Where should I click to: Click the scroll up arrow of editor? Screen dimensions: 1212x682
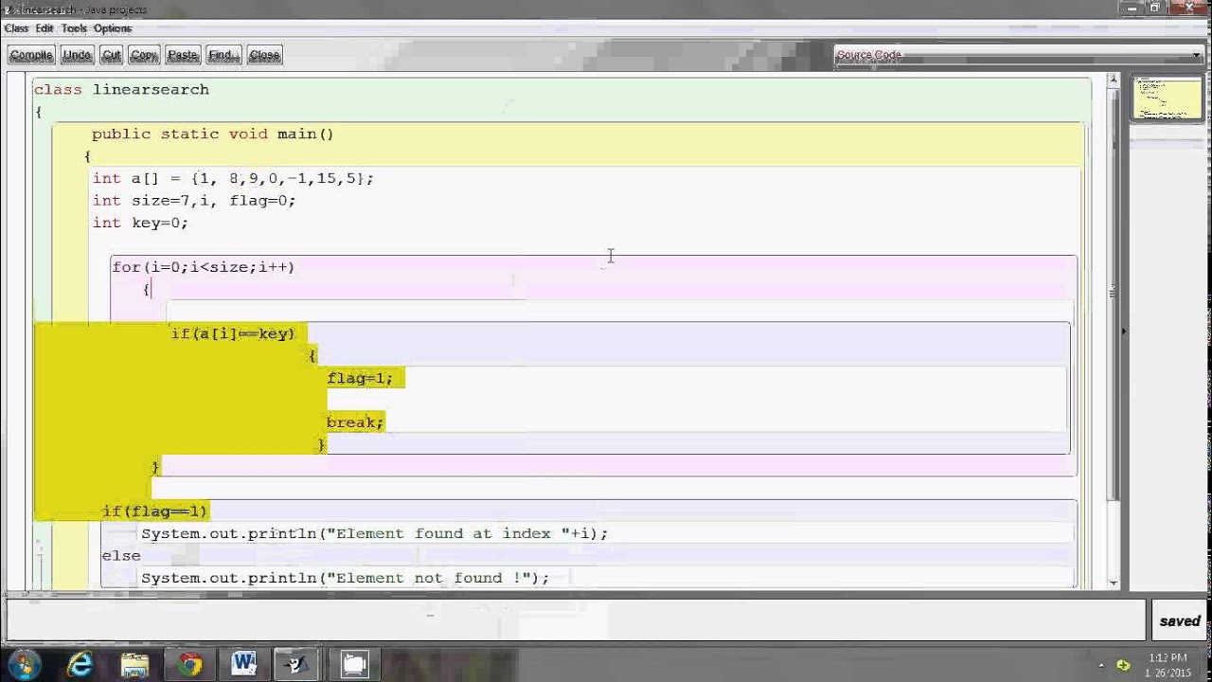[1114, 81]
